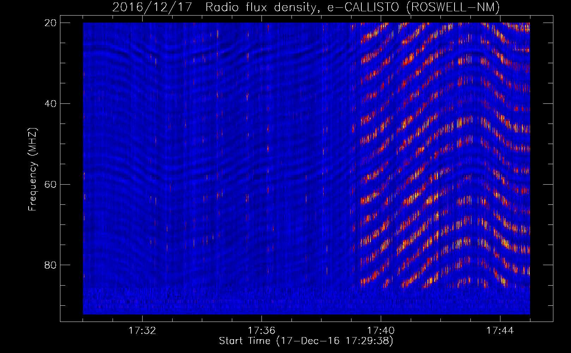
Task: Click the 17:44 time tick label
Action: coord(500,331)
